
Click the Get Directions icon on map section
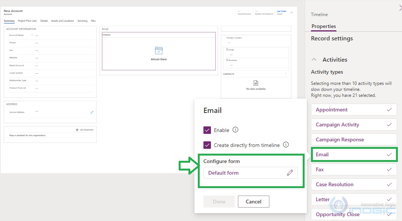point(77,130)
